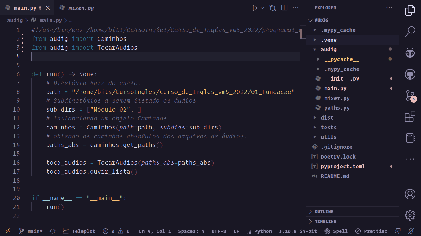Expand the .venv folder
The width and height of the screenshot is (421, 236).
click(352, 40)
